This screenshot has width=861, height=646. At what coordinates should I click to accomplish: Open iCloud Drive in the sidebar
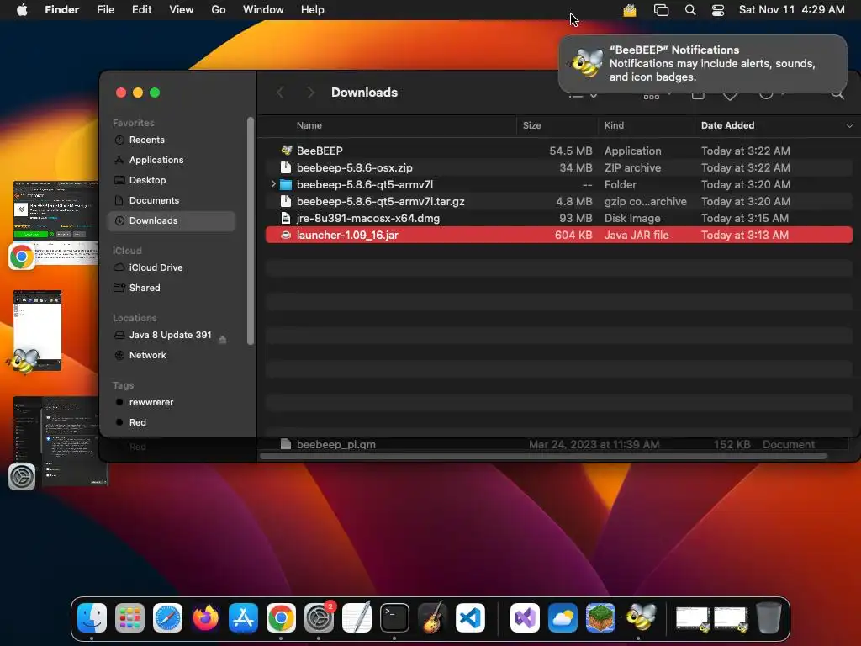[172, 267]
